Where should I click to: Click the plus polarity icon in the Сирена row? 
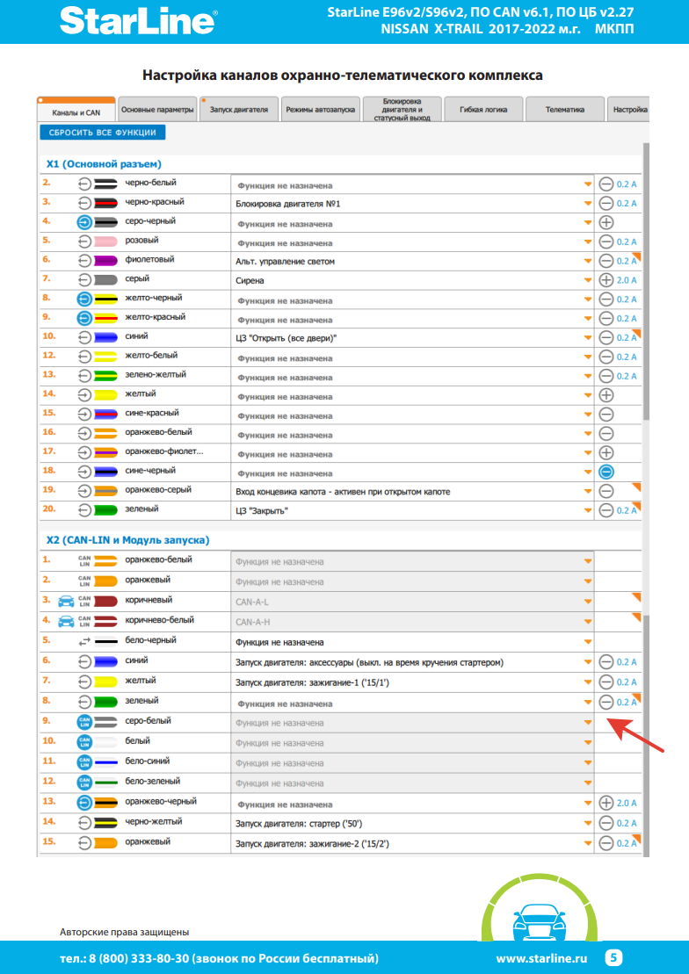tap(606, 280)
